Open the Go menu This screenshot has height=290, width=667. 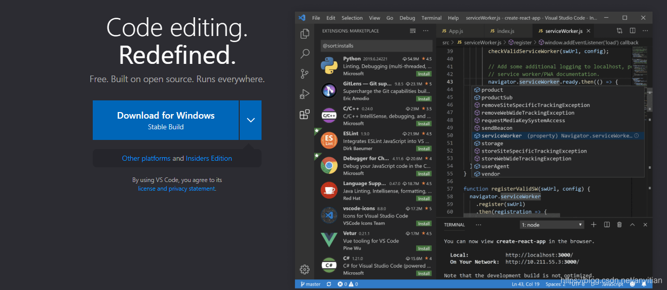[390, 18]
